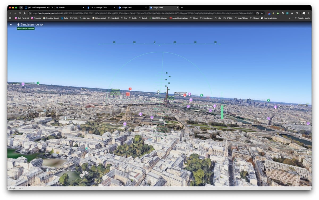Reload the page
This screenshot has width=319, height=200.
pos(20,13)
